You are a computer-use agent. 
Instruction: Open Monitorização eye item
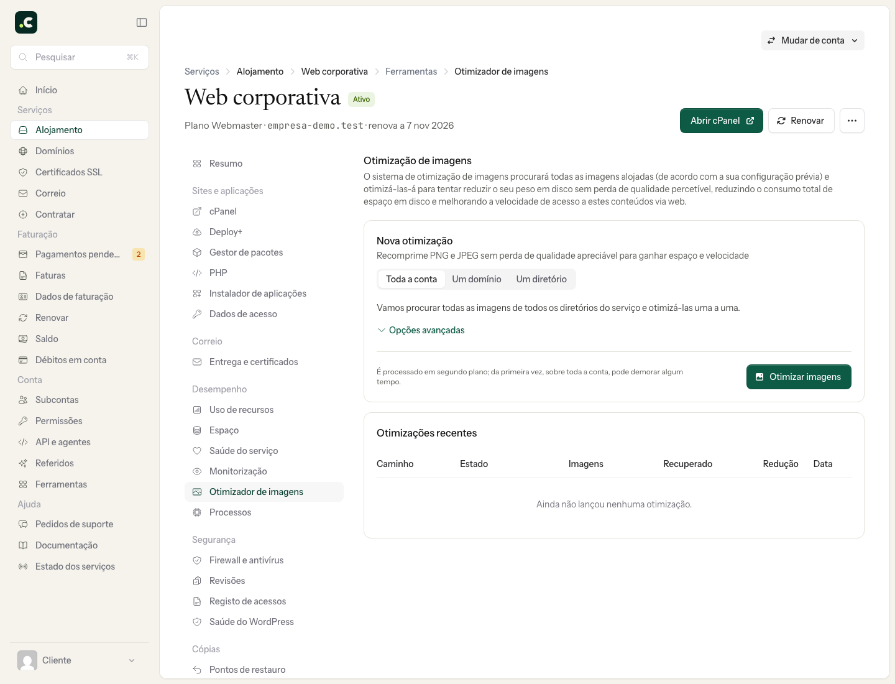click(264, 471)
